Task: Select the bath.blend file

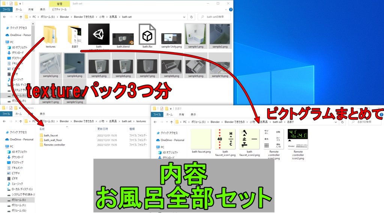Action: (123, 40)
